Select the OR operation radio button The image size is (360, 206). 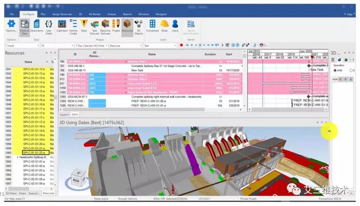coord(351,70)
